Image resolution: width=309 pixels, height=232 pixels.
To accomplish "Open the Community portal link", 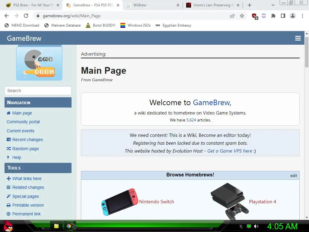I will [23, 122].
